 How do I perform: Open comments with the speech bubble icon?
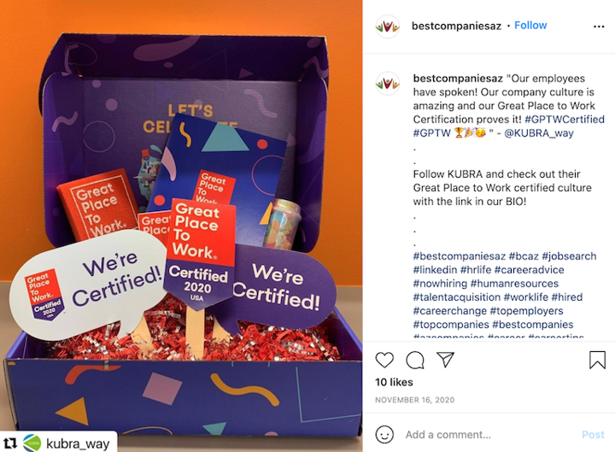[x=415, y=360]
